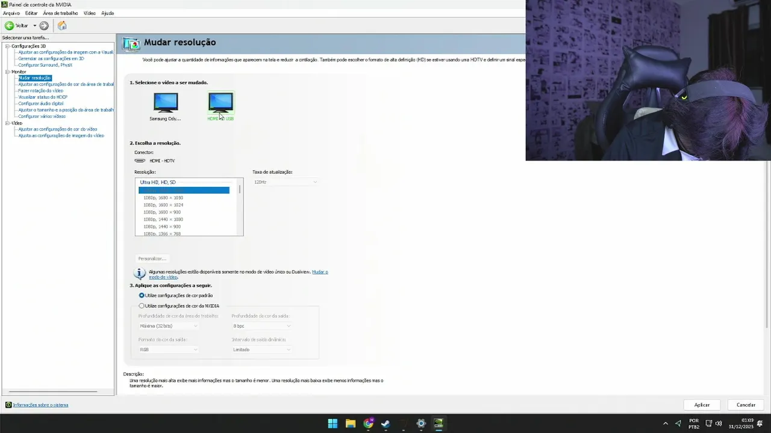Click the Mudar resolução header icon
The width and height of the screenshot is (771, 433).
pyautogui.click(x=131, y=43)
